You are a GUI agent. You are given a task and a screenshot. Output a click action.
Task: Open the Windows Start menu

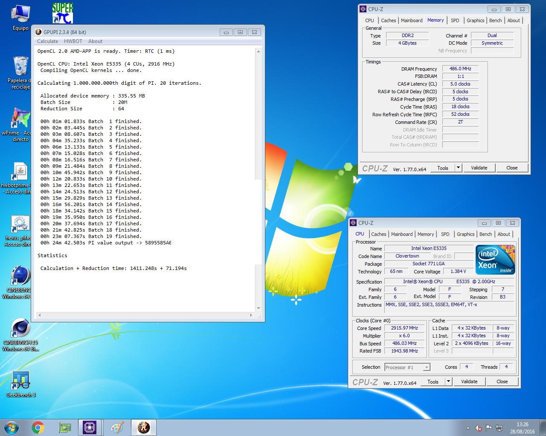(x=11, y=427)
